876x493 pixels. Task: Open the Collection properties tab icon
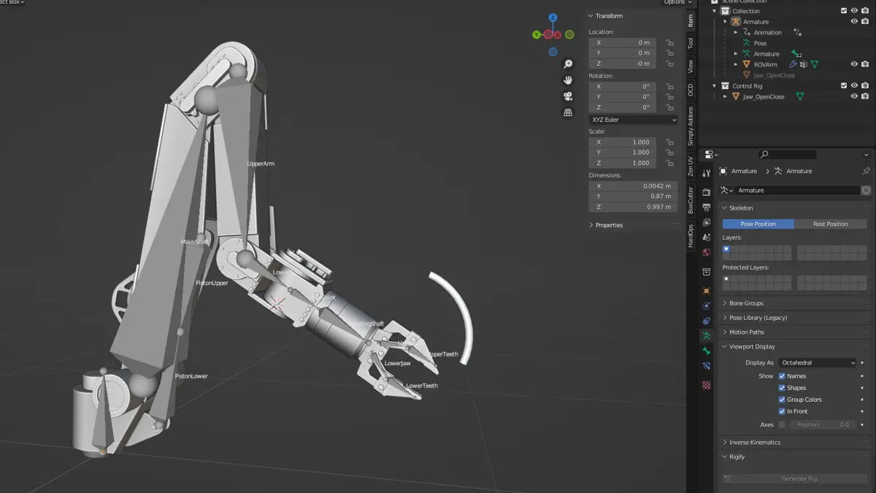coord(706,272)
